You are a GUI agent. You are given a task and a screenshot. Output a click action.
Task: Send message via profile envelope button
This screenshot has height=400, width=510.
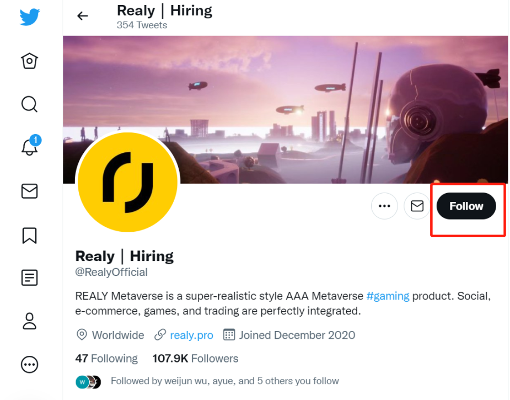click(417, 206)
